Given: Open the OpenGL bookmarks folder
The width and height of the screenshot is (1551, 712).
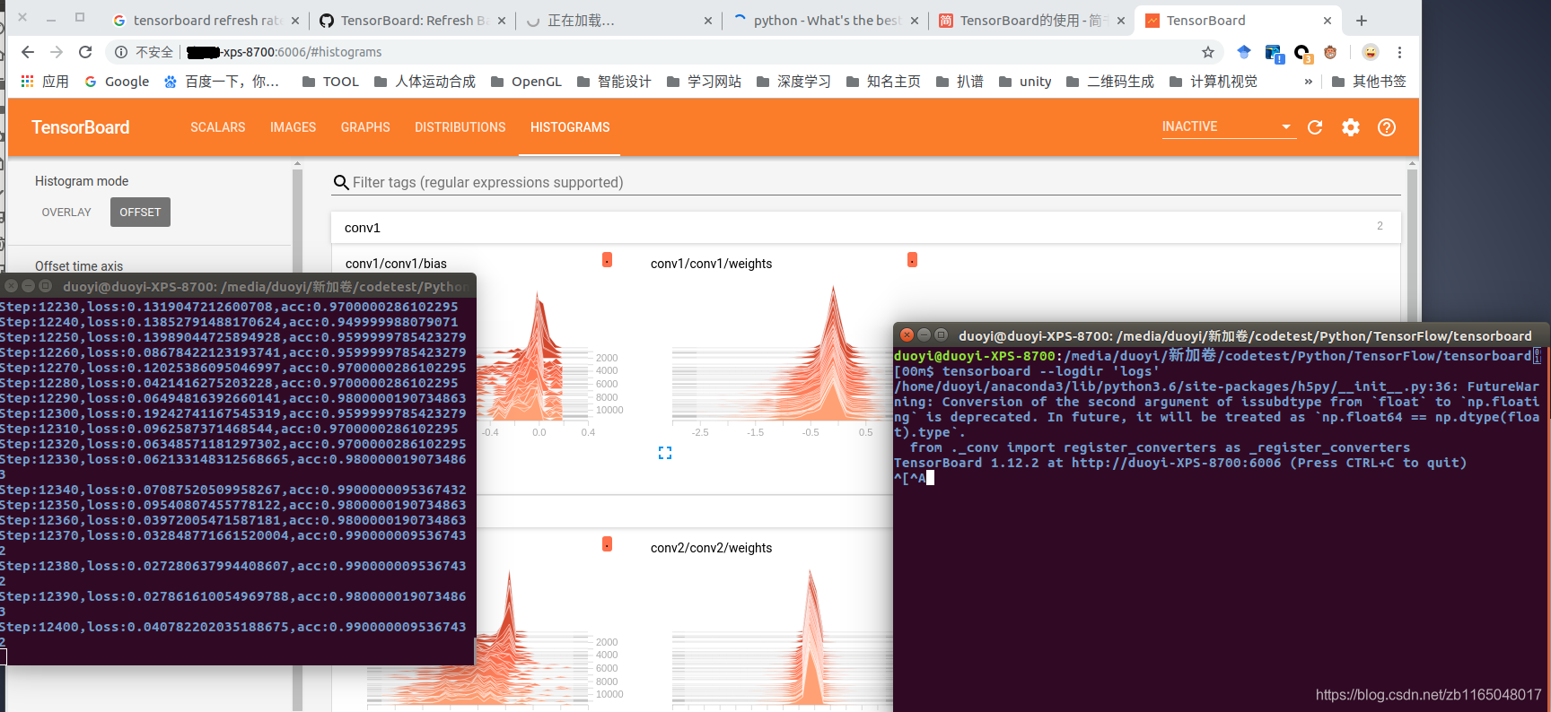Looking at the screenshot, I should (526, 82).
